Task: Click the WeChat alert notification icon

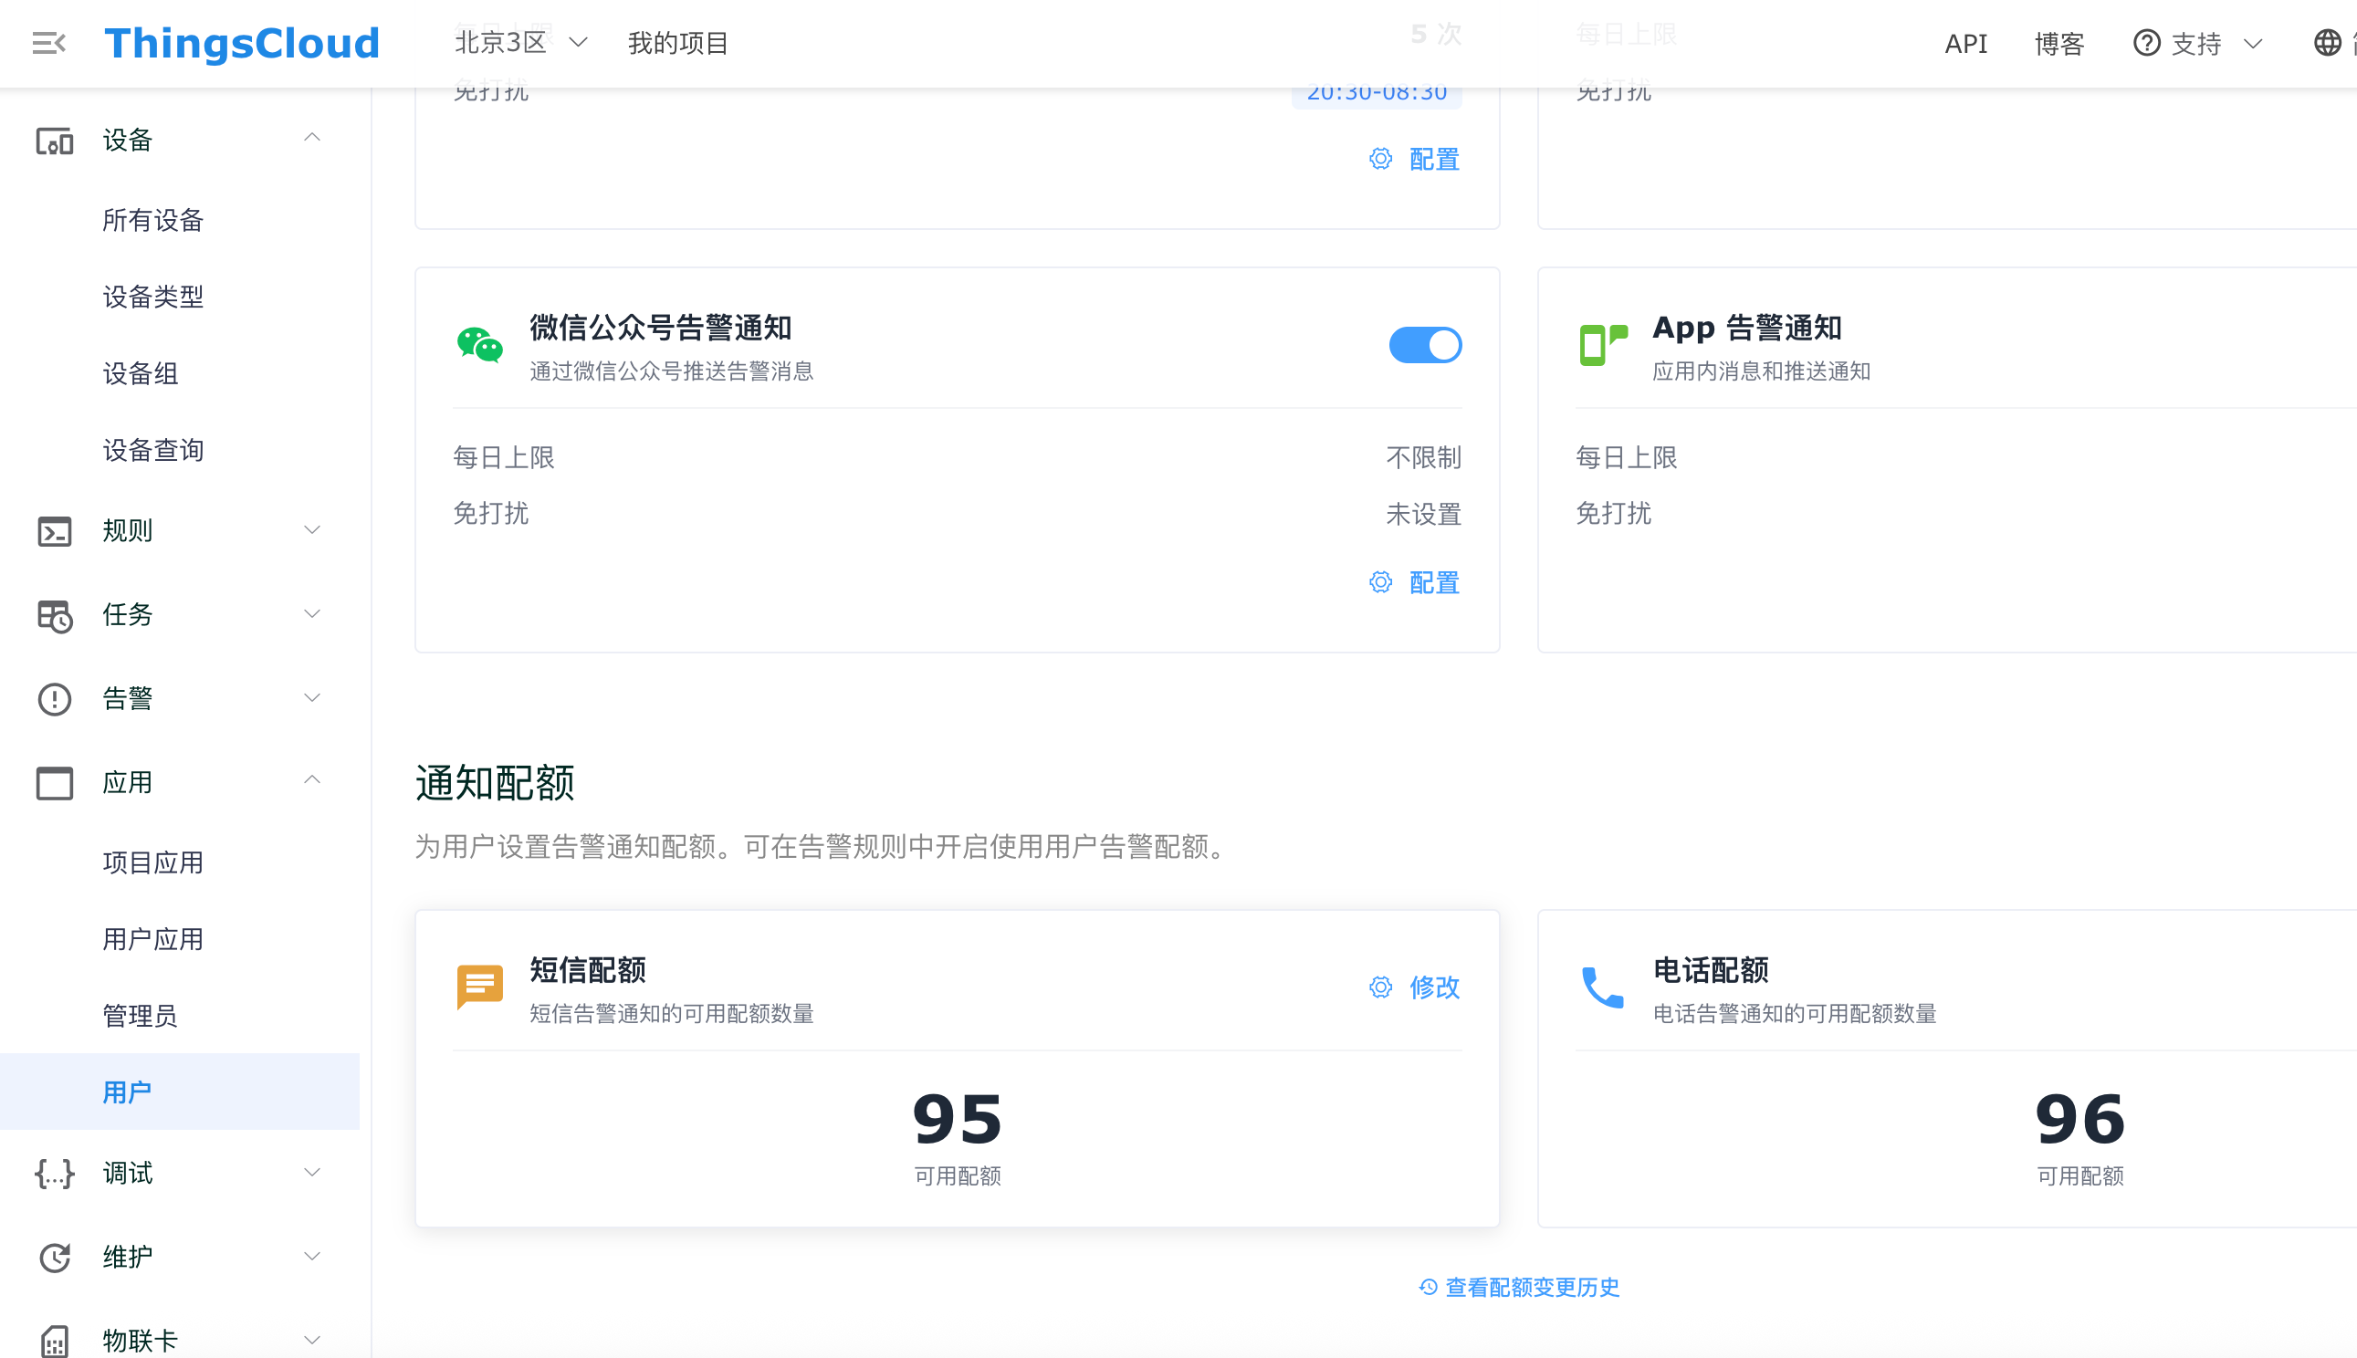Action: [x=479, y=346]
